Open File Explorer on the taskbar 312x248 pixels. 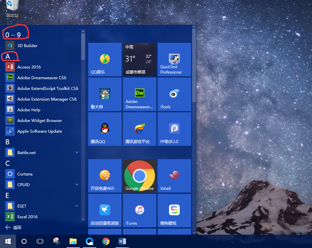tap(73, 241)
